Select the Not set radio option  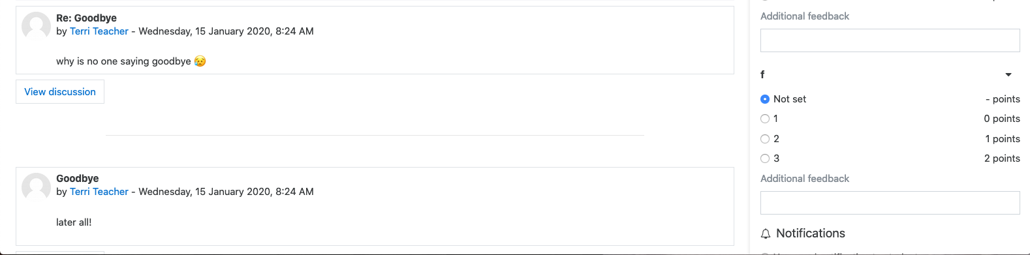click(x=765, y=99)
